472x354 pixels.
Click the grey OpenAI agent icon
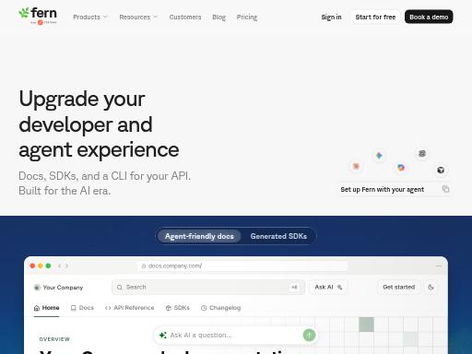coord(422,153)
